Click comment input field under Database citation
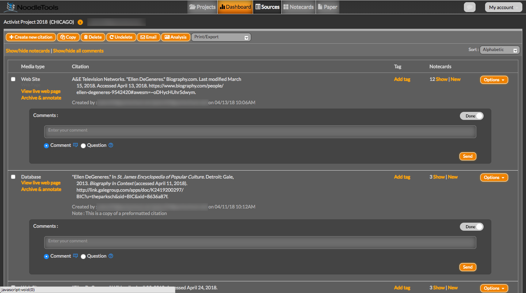This screenshot has height=293, width=526. 260,242
